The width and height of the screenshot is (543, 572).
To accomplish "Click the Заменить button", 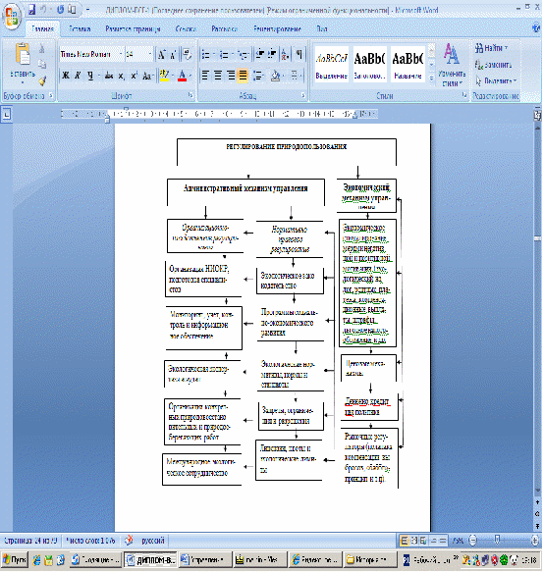I will (x=493, y=65).
